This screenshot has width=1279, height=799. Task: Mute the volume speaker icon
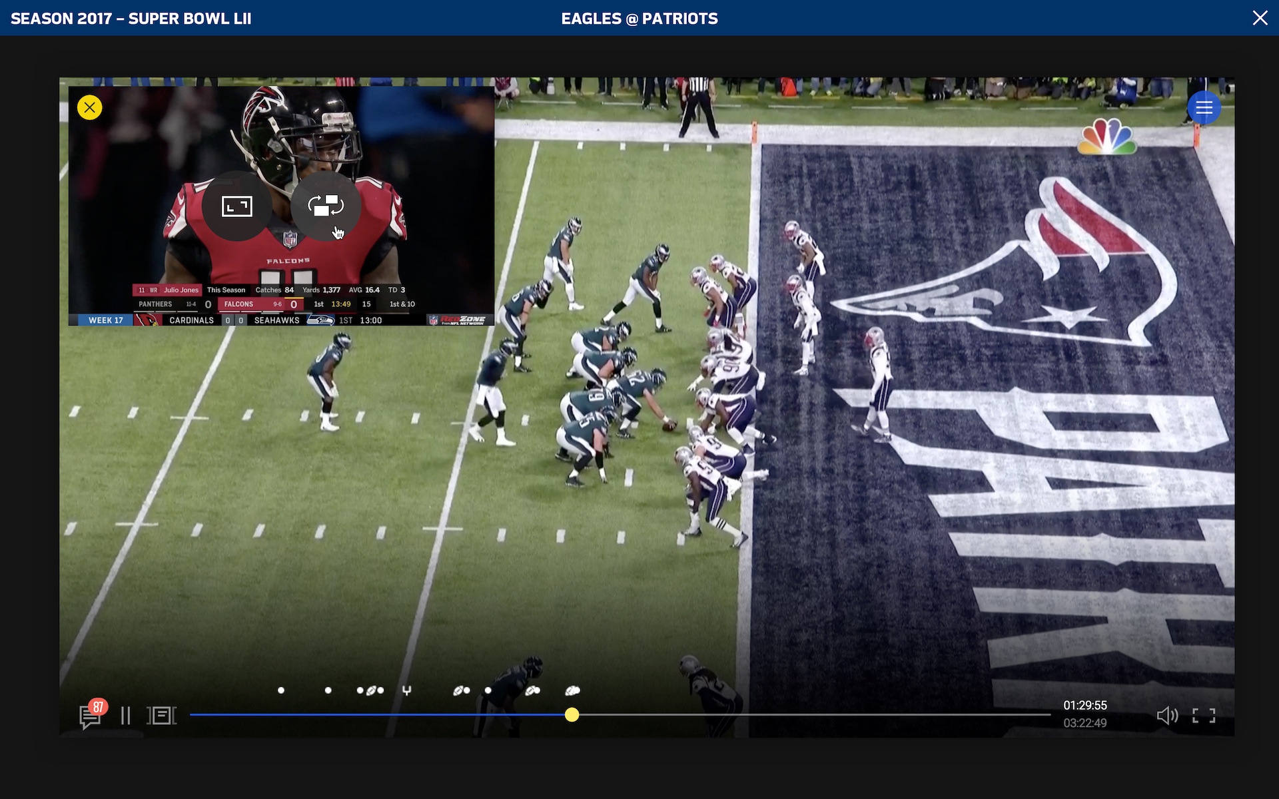point(1167,716)
